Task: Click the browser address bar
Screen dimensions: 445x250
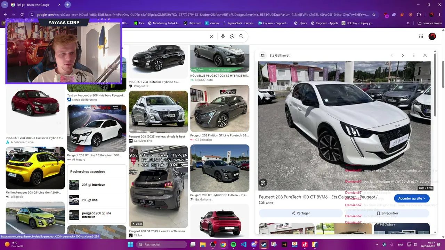Action: click(x=202, y=15)
